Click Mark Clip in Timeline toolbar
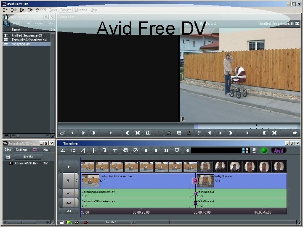 click(x=166, y=150)
